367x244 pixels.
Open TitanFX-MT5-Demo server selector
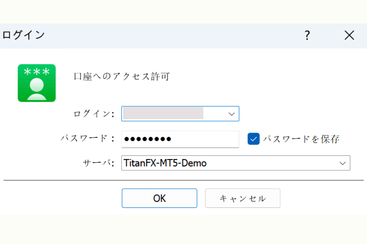click(x=343, y=163)
